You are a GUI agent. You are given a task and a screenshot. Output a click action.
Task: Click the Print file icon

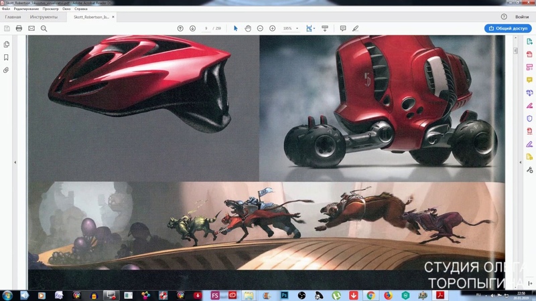click(x=19, y=29)
